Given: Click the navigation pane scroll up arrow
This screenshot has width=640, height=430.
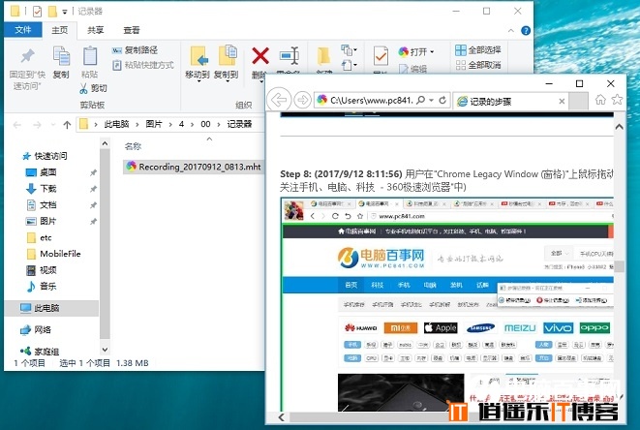Looking at the screenshot, I should [105, 143].
